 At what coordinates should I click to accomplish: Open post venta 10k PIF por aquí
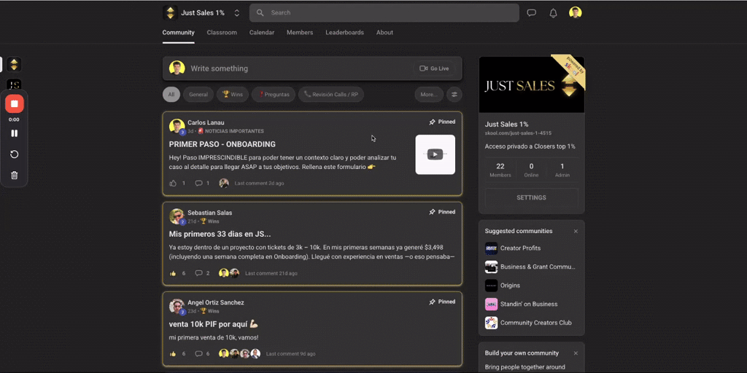tap(214, 324)
